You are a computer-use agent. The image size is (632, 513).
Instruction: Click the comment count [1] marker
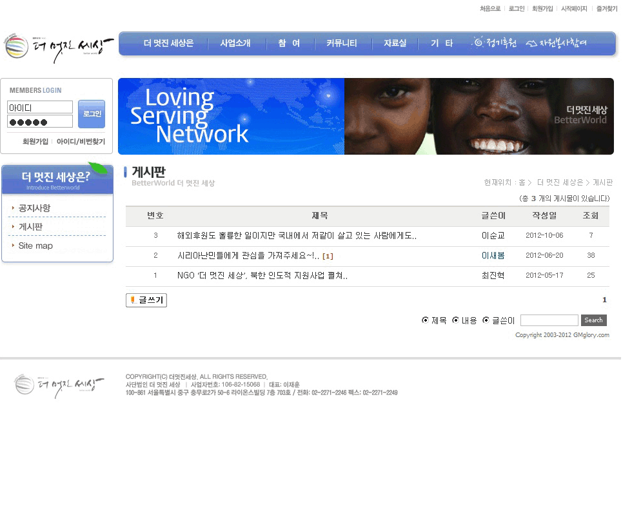[328, 256]
